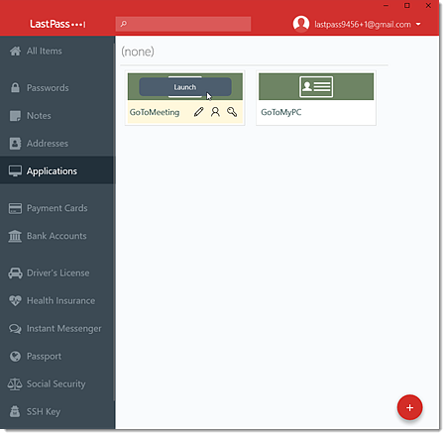Select Payment Cards category
This screenshot has height=433, width=443.
[57, 208]
